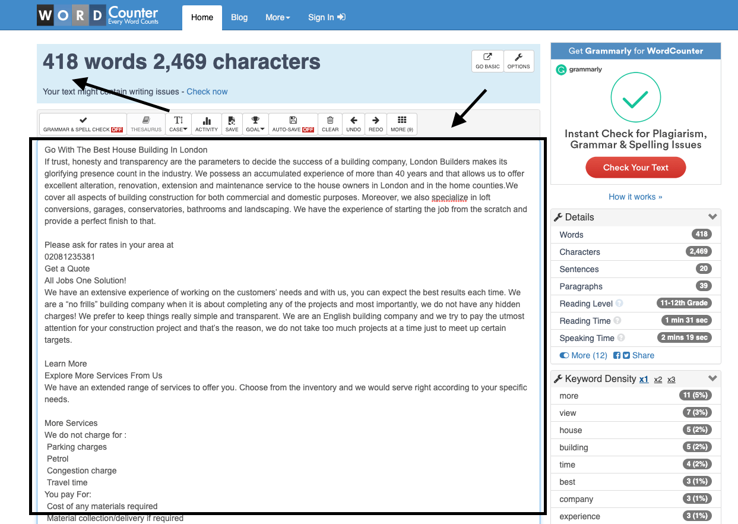Click the Grammarly logo
738x524 pixels.
tap(579, 70)
